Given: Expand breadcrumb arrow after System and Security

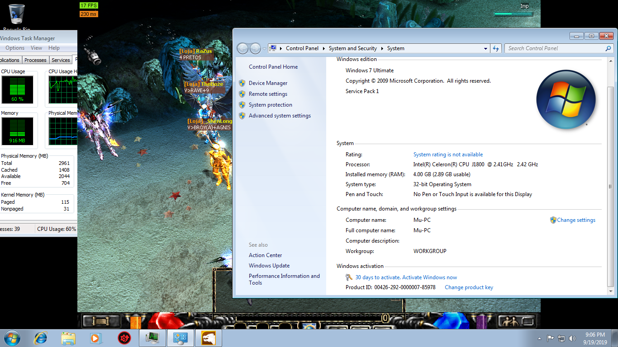Looking at the screenshot, I should (x=381, y=48).
